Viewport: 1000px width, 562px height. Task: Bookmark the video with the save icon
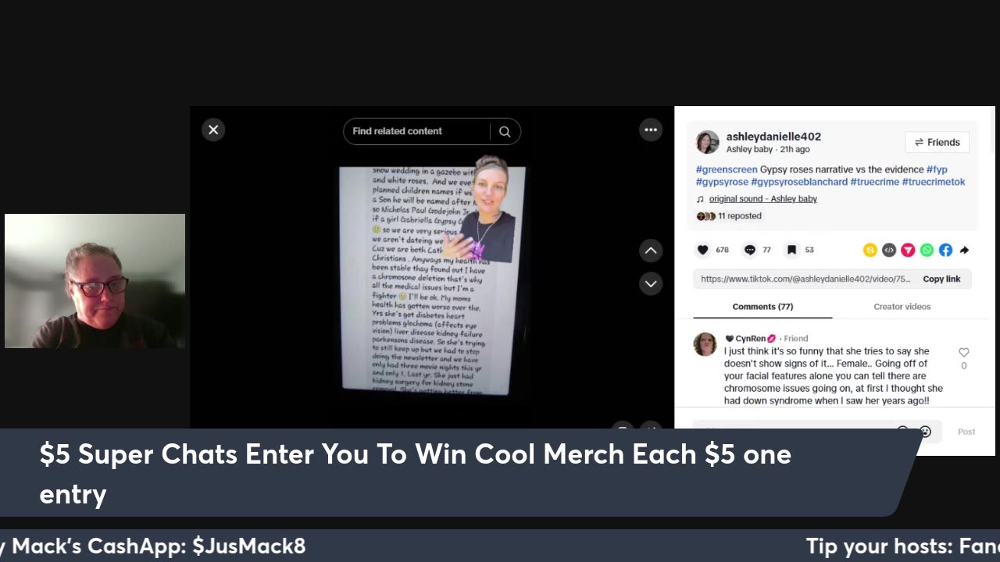click(791, 250)
